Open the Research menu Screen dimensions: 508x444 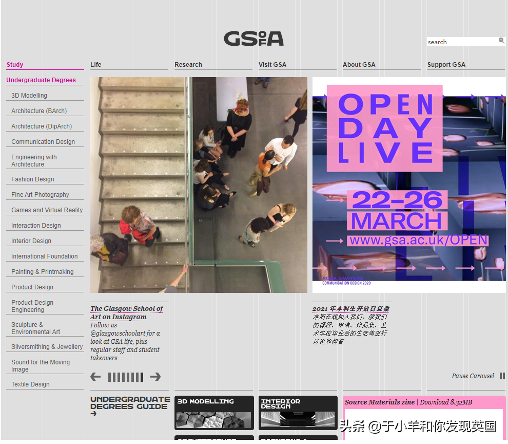pos(188,65)
